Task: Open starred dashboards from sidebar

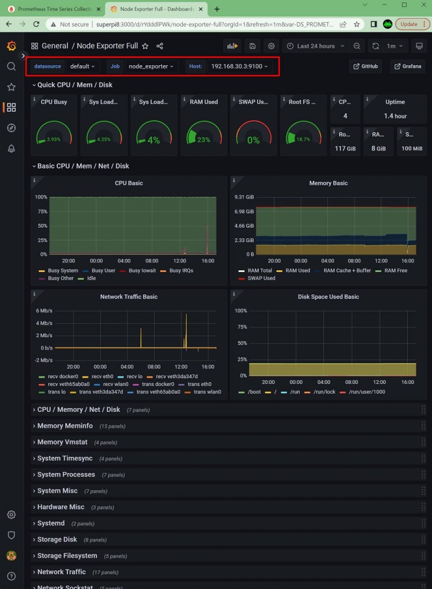Action: coord(11,87)
